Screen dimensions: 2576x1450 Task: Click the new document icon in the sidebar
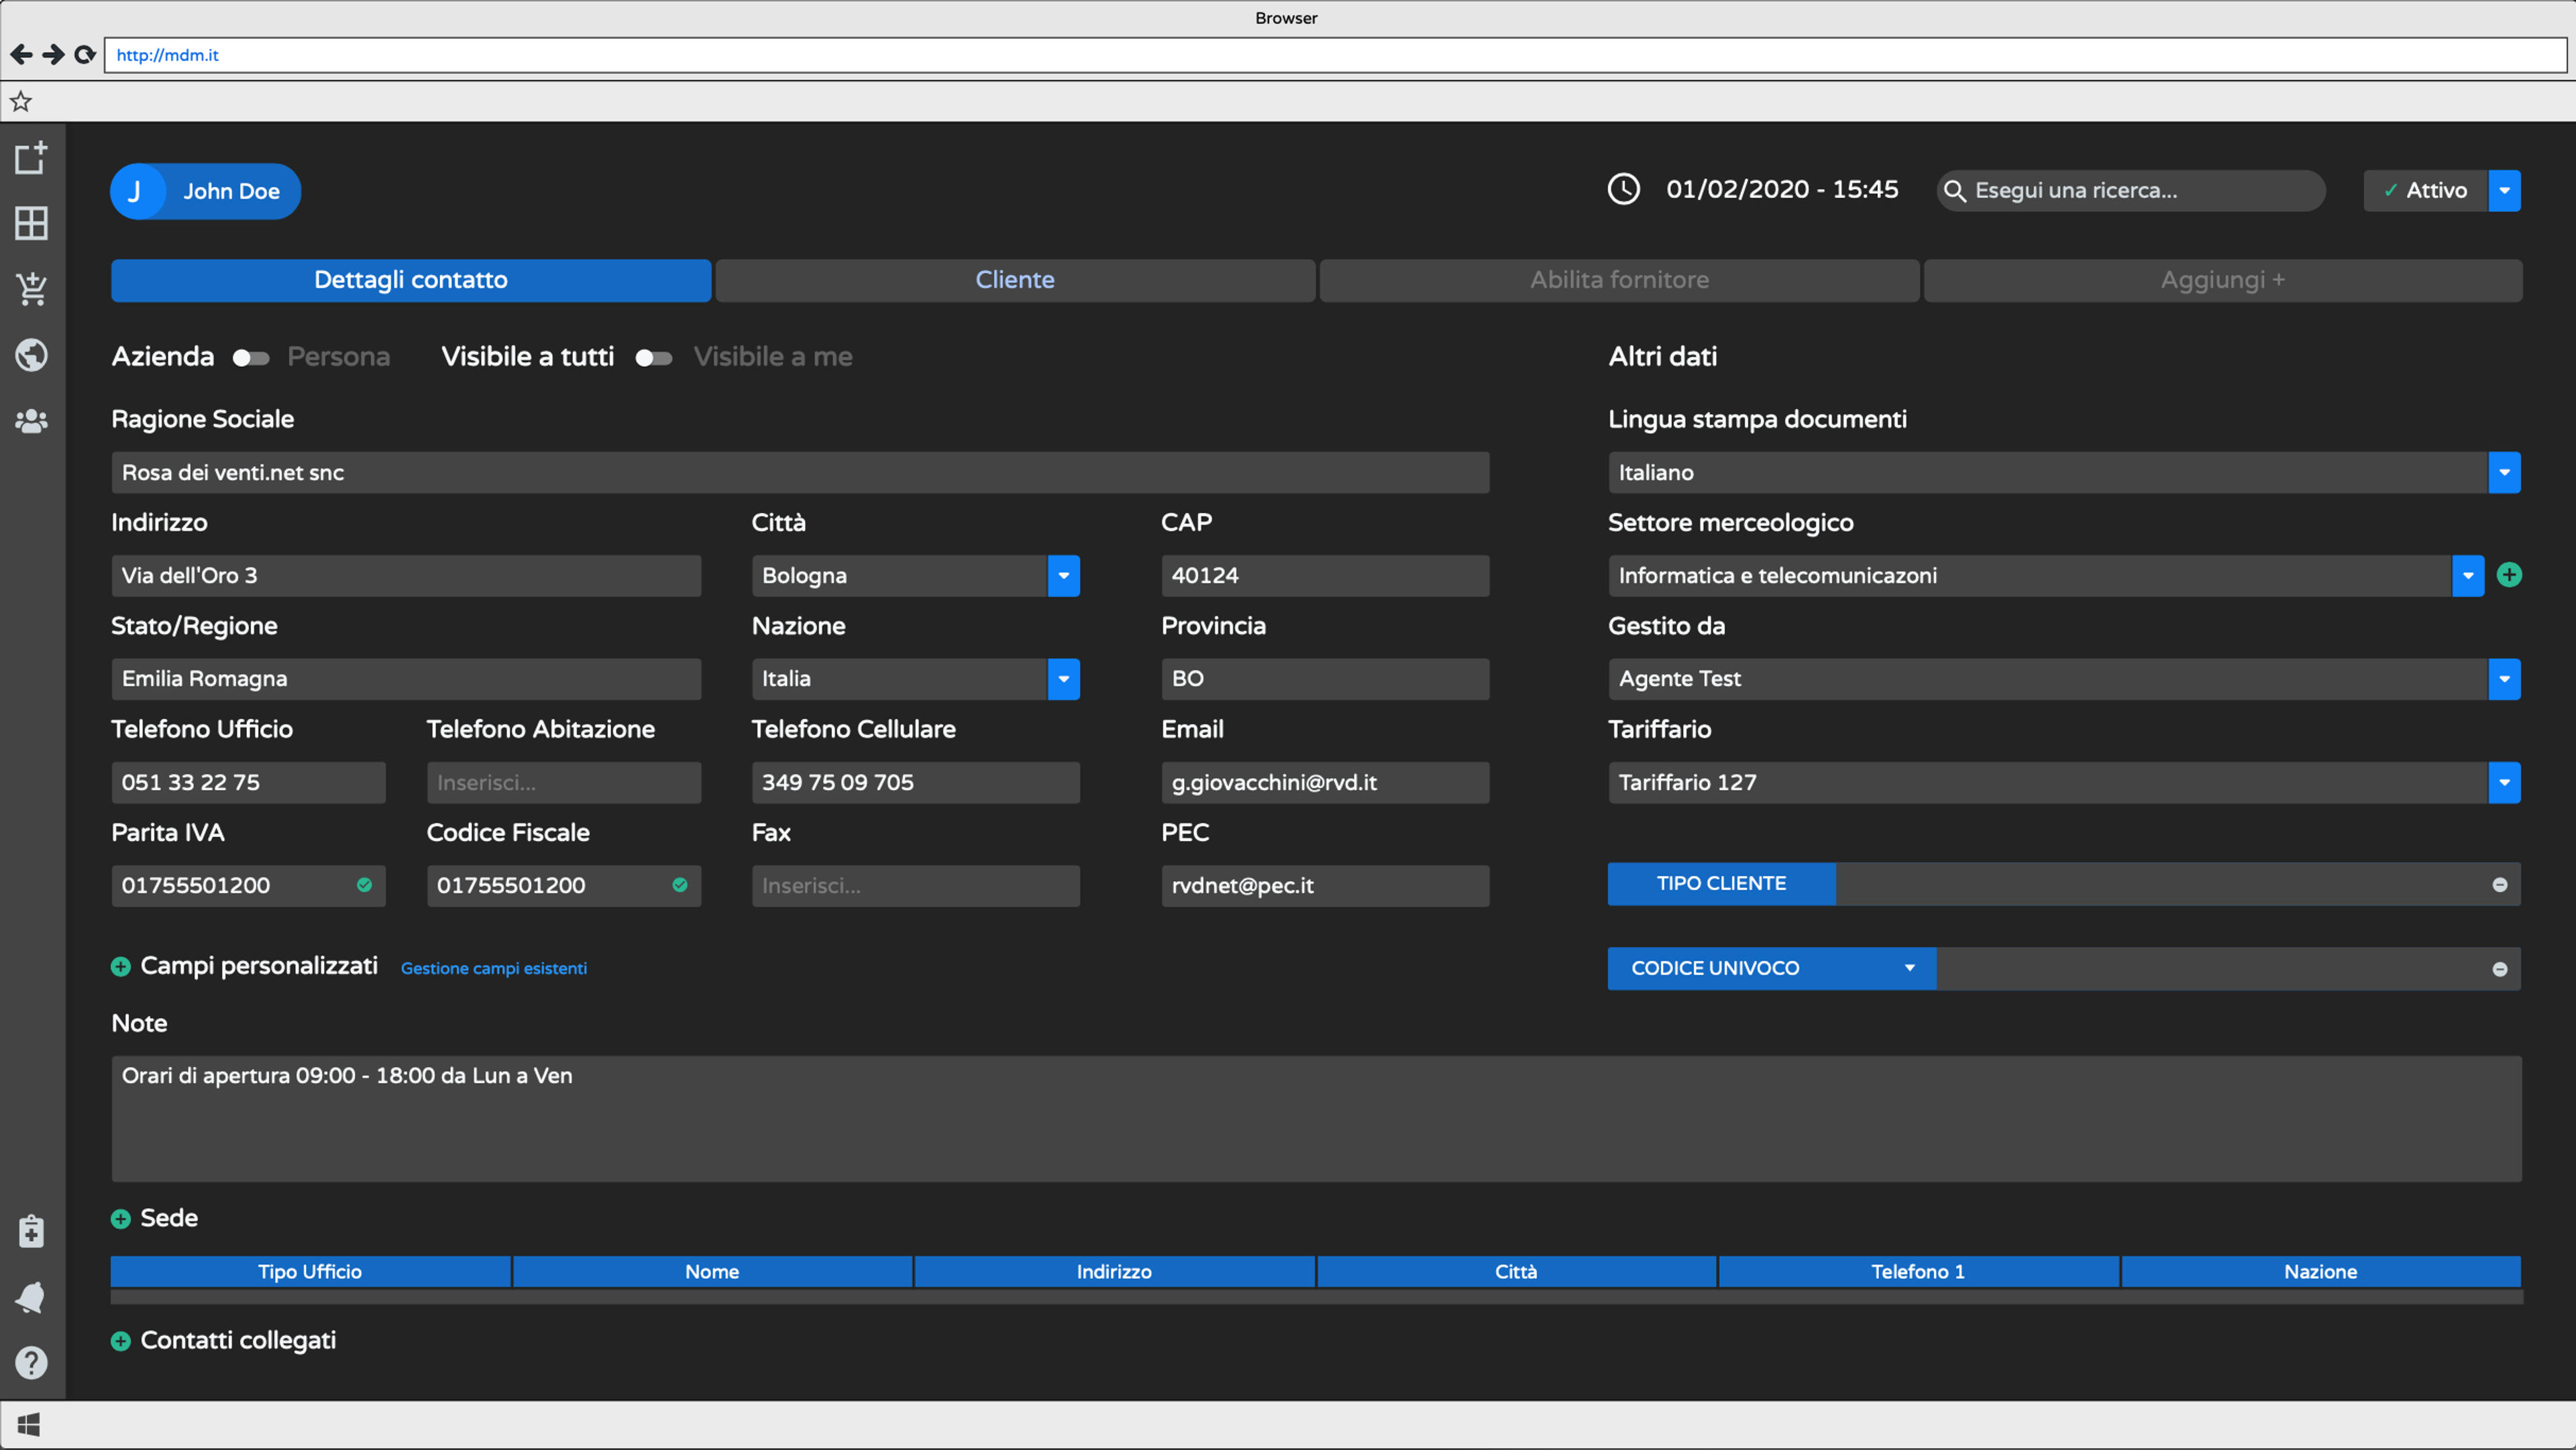[31, 157]
